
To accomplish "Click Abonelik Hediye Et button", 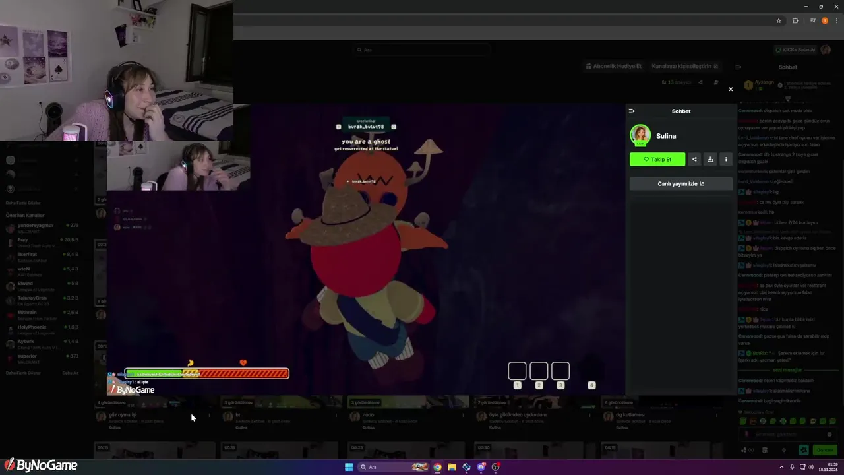I will (613, 66).
